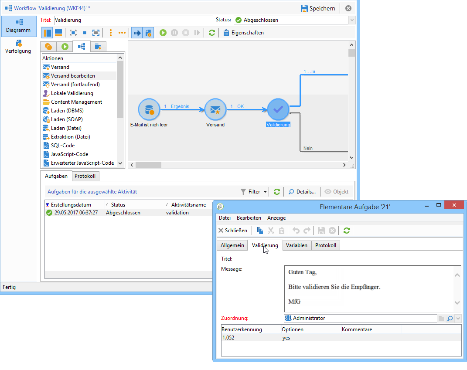Image resolution: width=467 pixels, height=370 pixels.
Task: Open the Datei menu
Action: pyautogui.click(x=225, y=218)
